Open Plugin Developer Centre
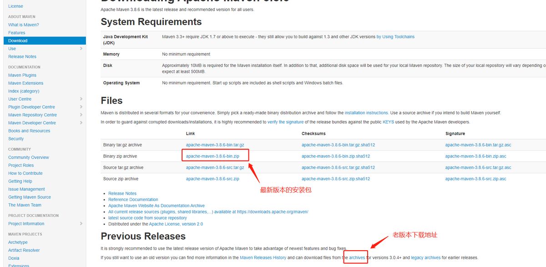This screenshot has width=546, height=267. [31, 107]
